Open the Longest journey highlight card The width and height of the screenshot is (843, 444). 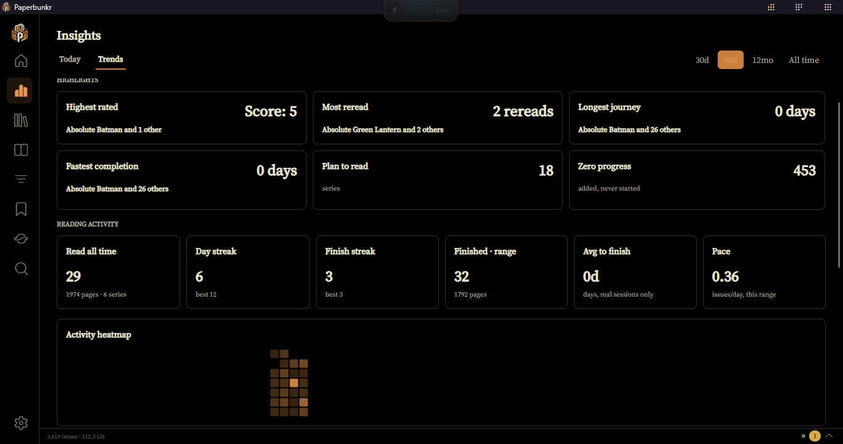tap(697, 118)
